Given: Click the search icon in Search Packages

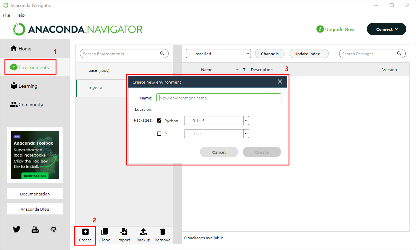Looking at the screenshot, I should 399,54.
